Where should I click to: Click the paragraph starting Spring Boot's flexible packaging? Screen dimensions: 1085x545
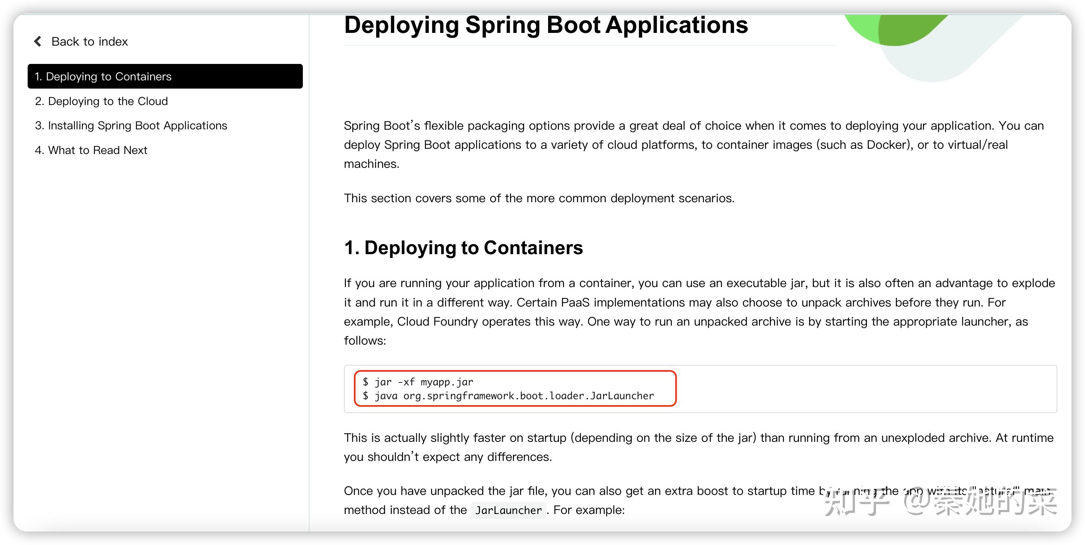pyautogui.click(x=694, y=144)
